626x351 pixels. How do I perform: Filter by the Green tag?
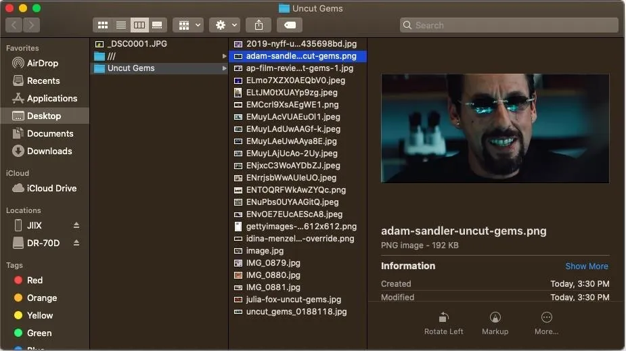click(45, 333)
